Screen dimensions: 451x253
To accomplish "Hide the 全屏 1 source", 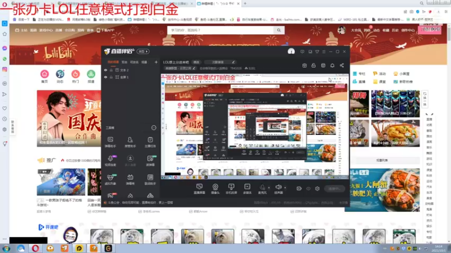I will click(105, 77).
